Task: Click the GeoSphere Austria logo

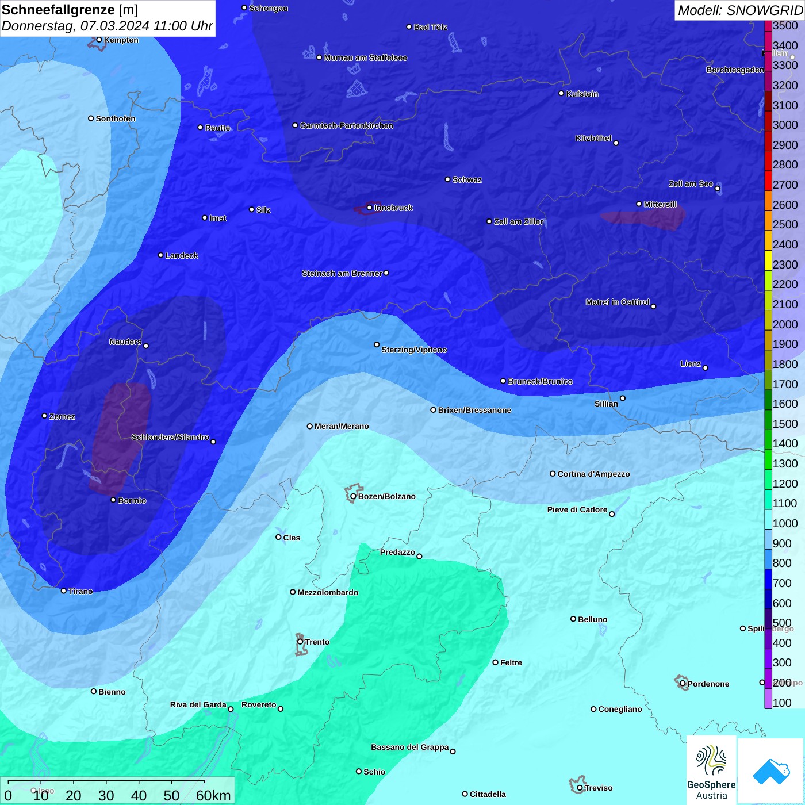Action: pyautogui.click(x=711, y=772)
